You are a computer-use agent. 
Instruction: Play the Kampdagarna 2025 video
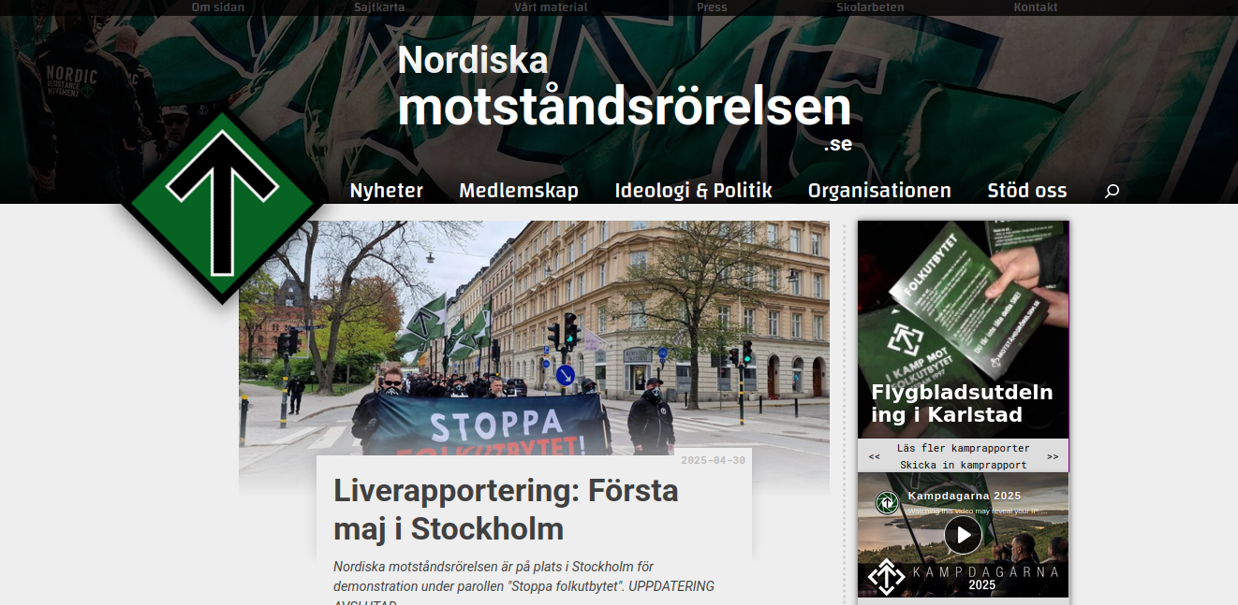pyautogui.click(x=963, y=535)
